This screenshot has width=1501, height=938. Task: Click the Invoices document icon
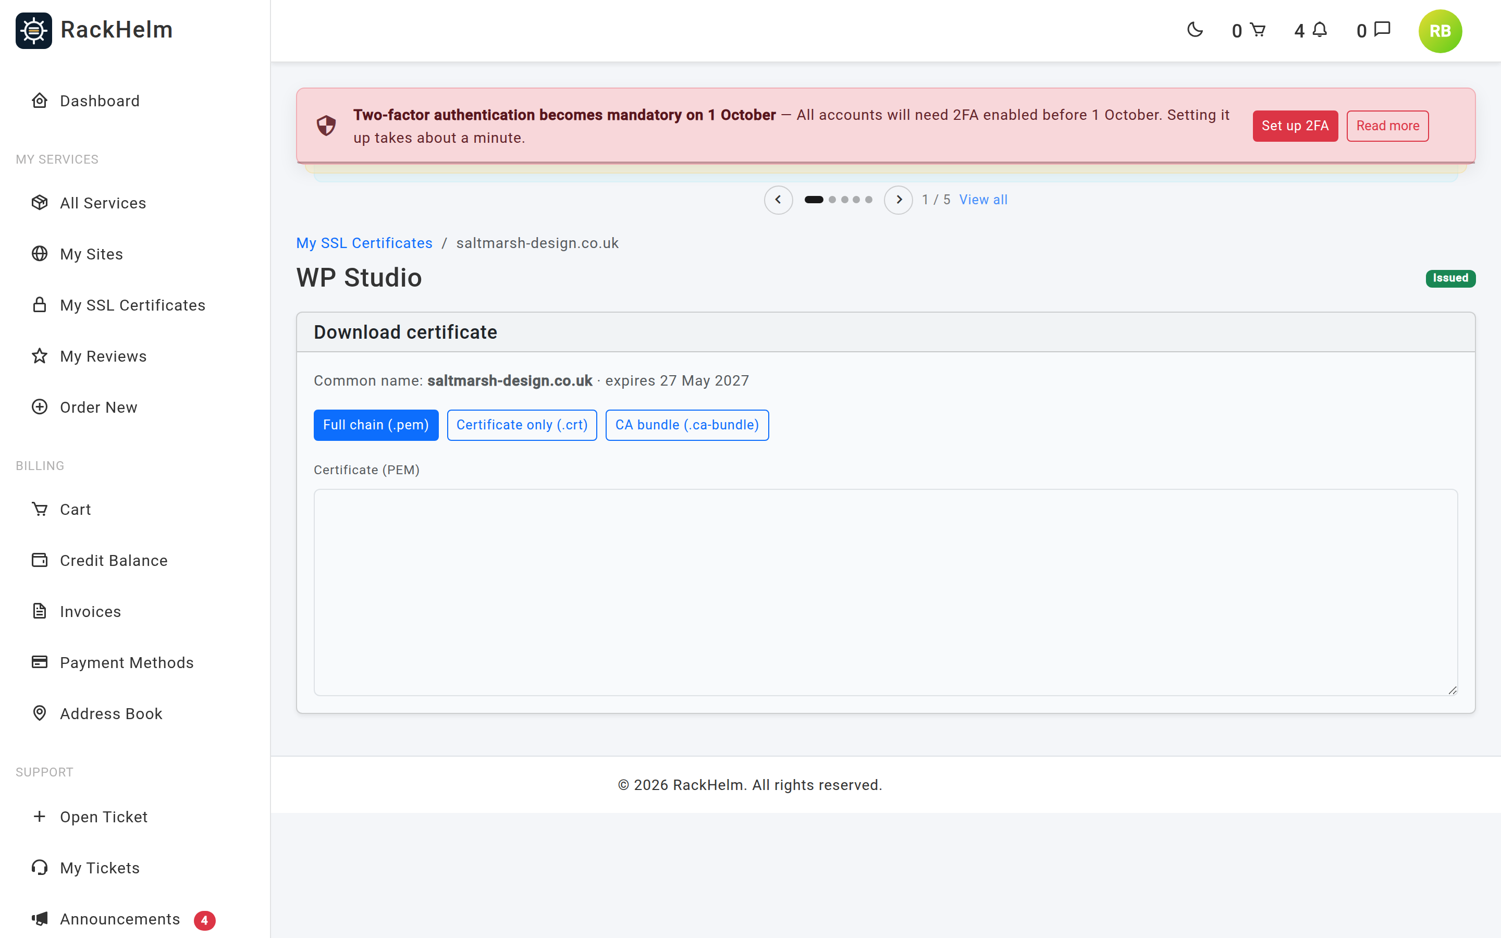(x=40, y=611)
